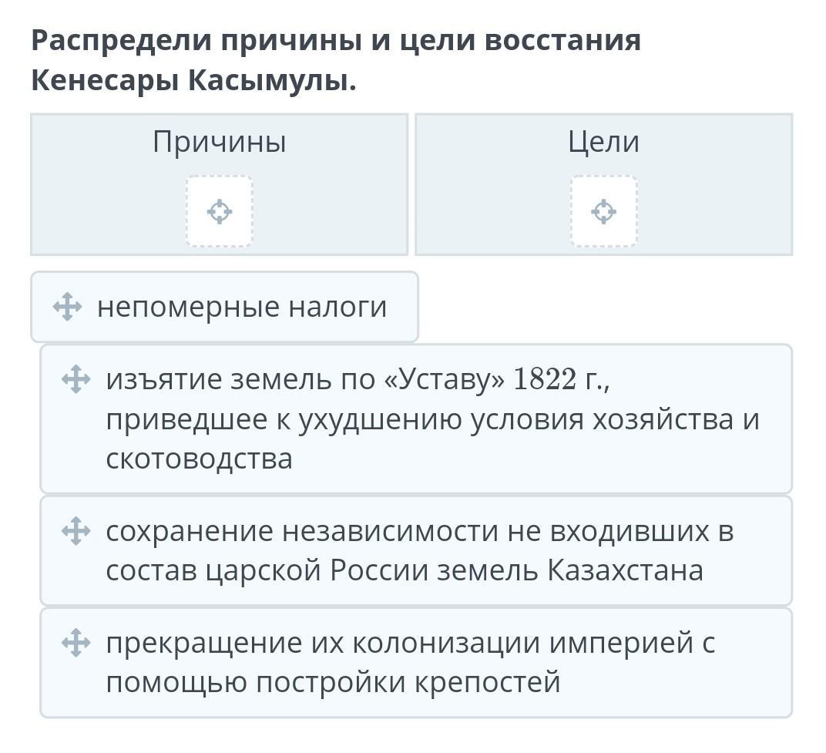
Task: Select the 'непомерные налоги' answer text
Action: click(x=242, y=307)
